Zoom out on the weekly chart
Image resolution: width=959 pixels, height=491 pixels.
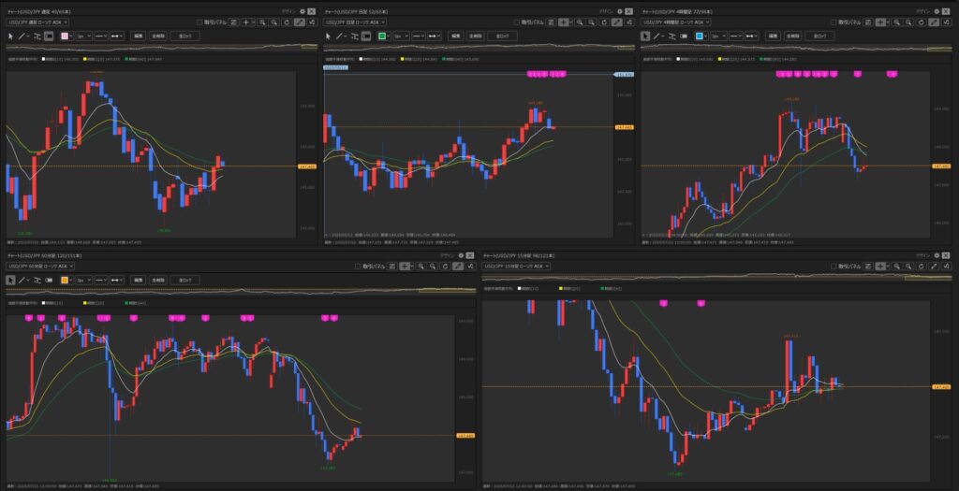(x=274, y=22)
